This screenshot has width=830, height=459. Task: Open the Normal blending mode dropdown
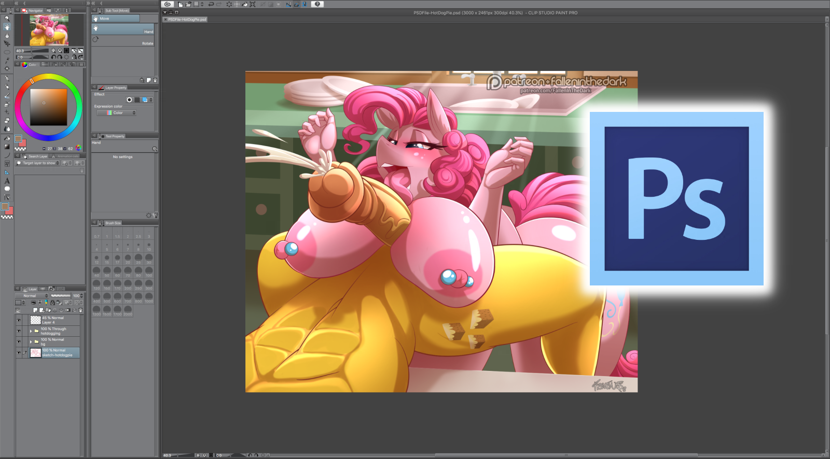pyautogui.click(x=32, y=296)
